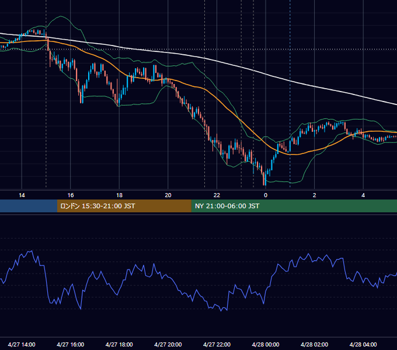Click the 4/28 00:00 label on the indicator axis
397x350 pixels.
(x=266, y=344)
